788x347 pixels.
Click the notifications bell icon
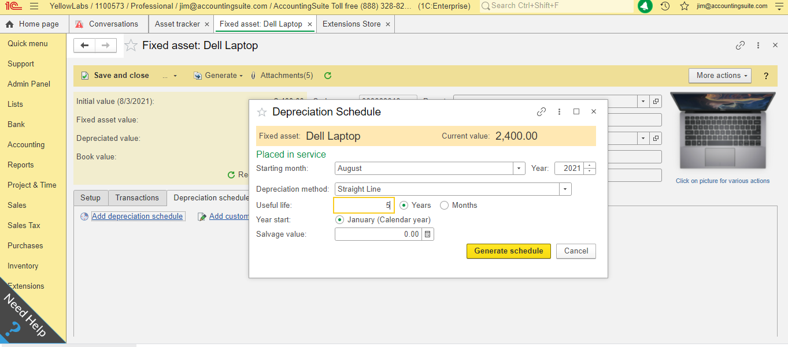pyautogui.click(x=645, y=6)
